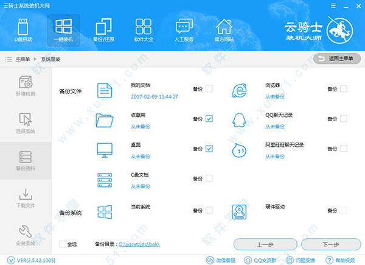Enable backup checkbox for 浏览器
Screen dimensions: 365x265
344,89
